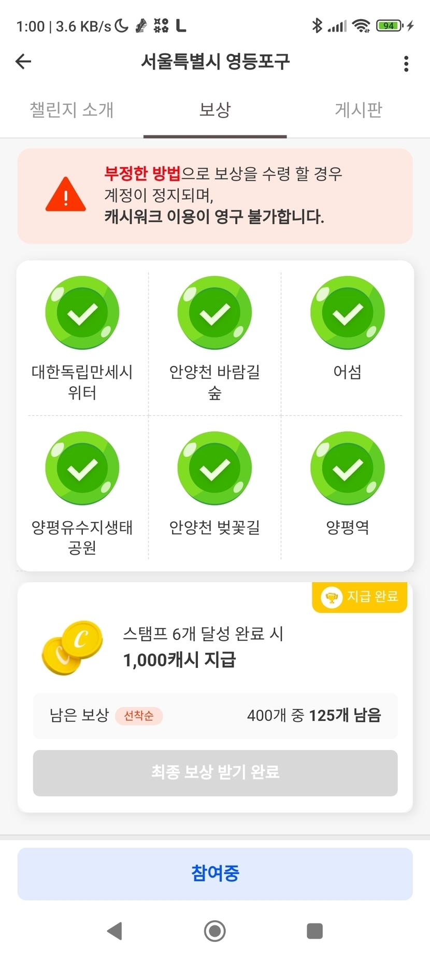The image size is (430, 957).
Task: Tap the 안양천 벚꽃길 stamp icon
Action: pyautogui.click(x=214, y=468)
